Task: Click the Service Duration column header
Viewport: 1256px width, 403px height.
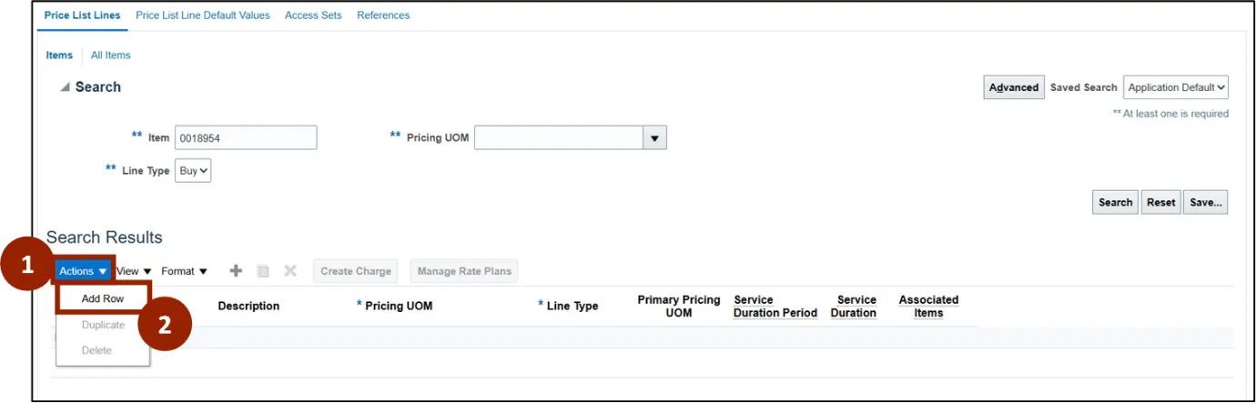Action: pos(854,306)
